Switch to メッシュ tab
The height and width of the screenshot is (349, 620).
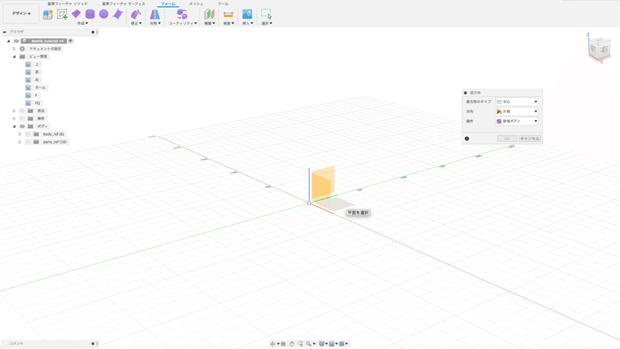coord(196,4)
